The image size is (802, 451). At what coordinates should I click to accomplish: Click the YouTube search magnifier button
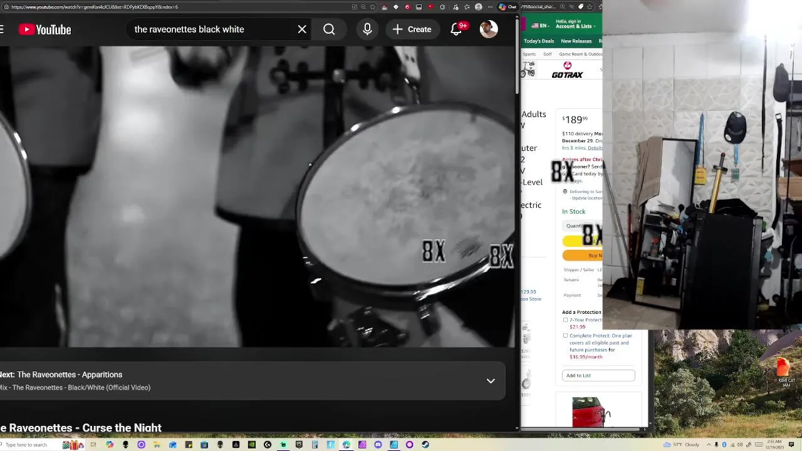[x=329, y=29]
